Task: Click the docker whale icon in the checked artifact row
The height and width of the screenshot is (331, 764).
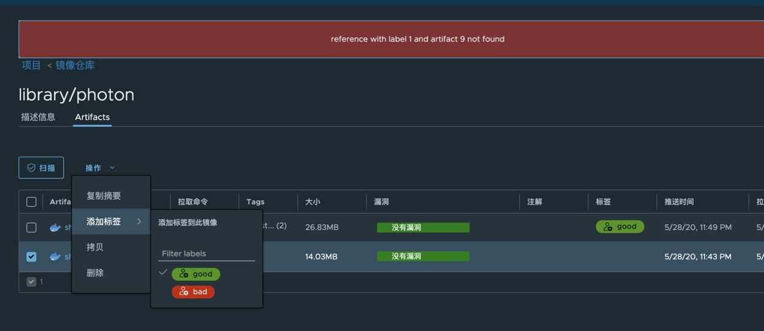Action: pos(55,256)
